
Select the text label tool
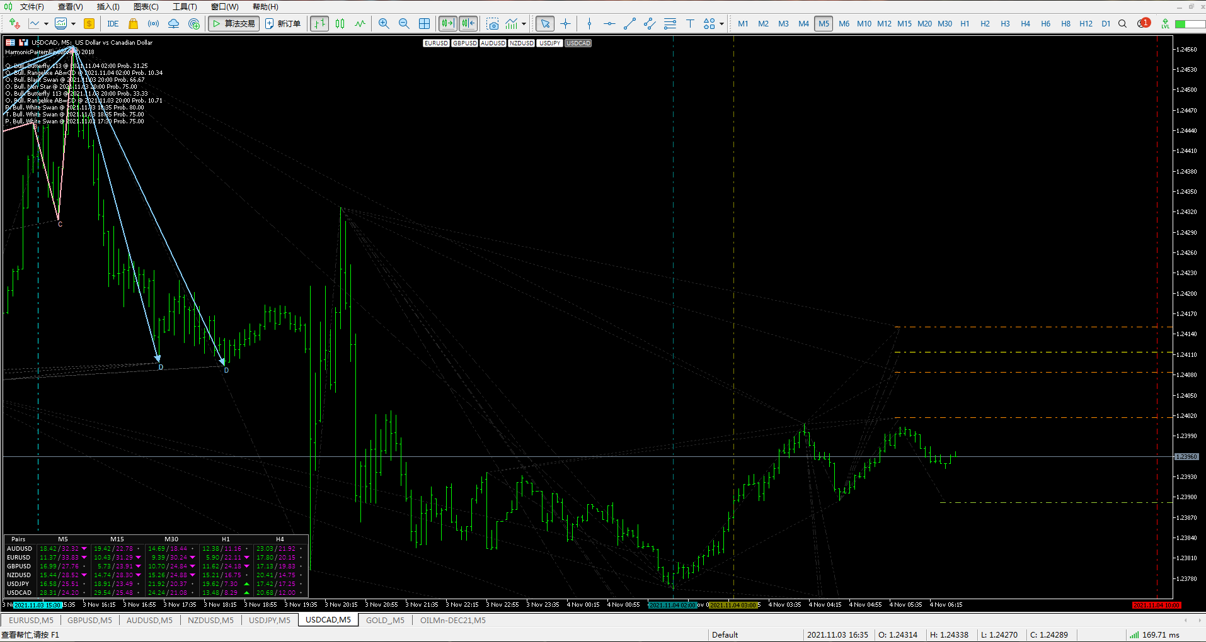click(x=690, y=24)
